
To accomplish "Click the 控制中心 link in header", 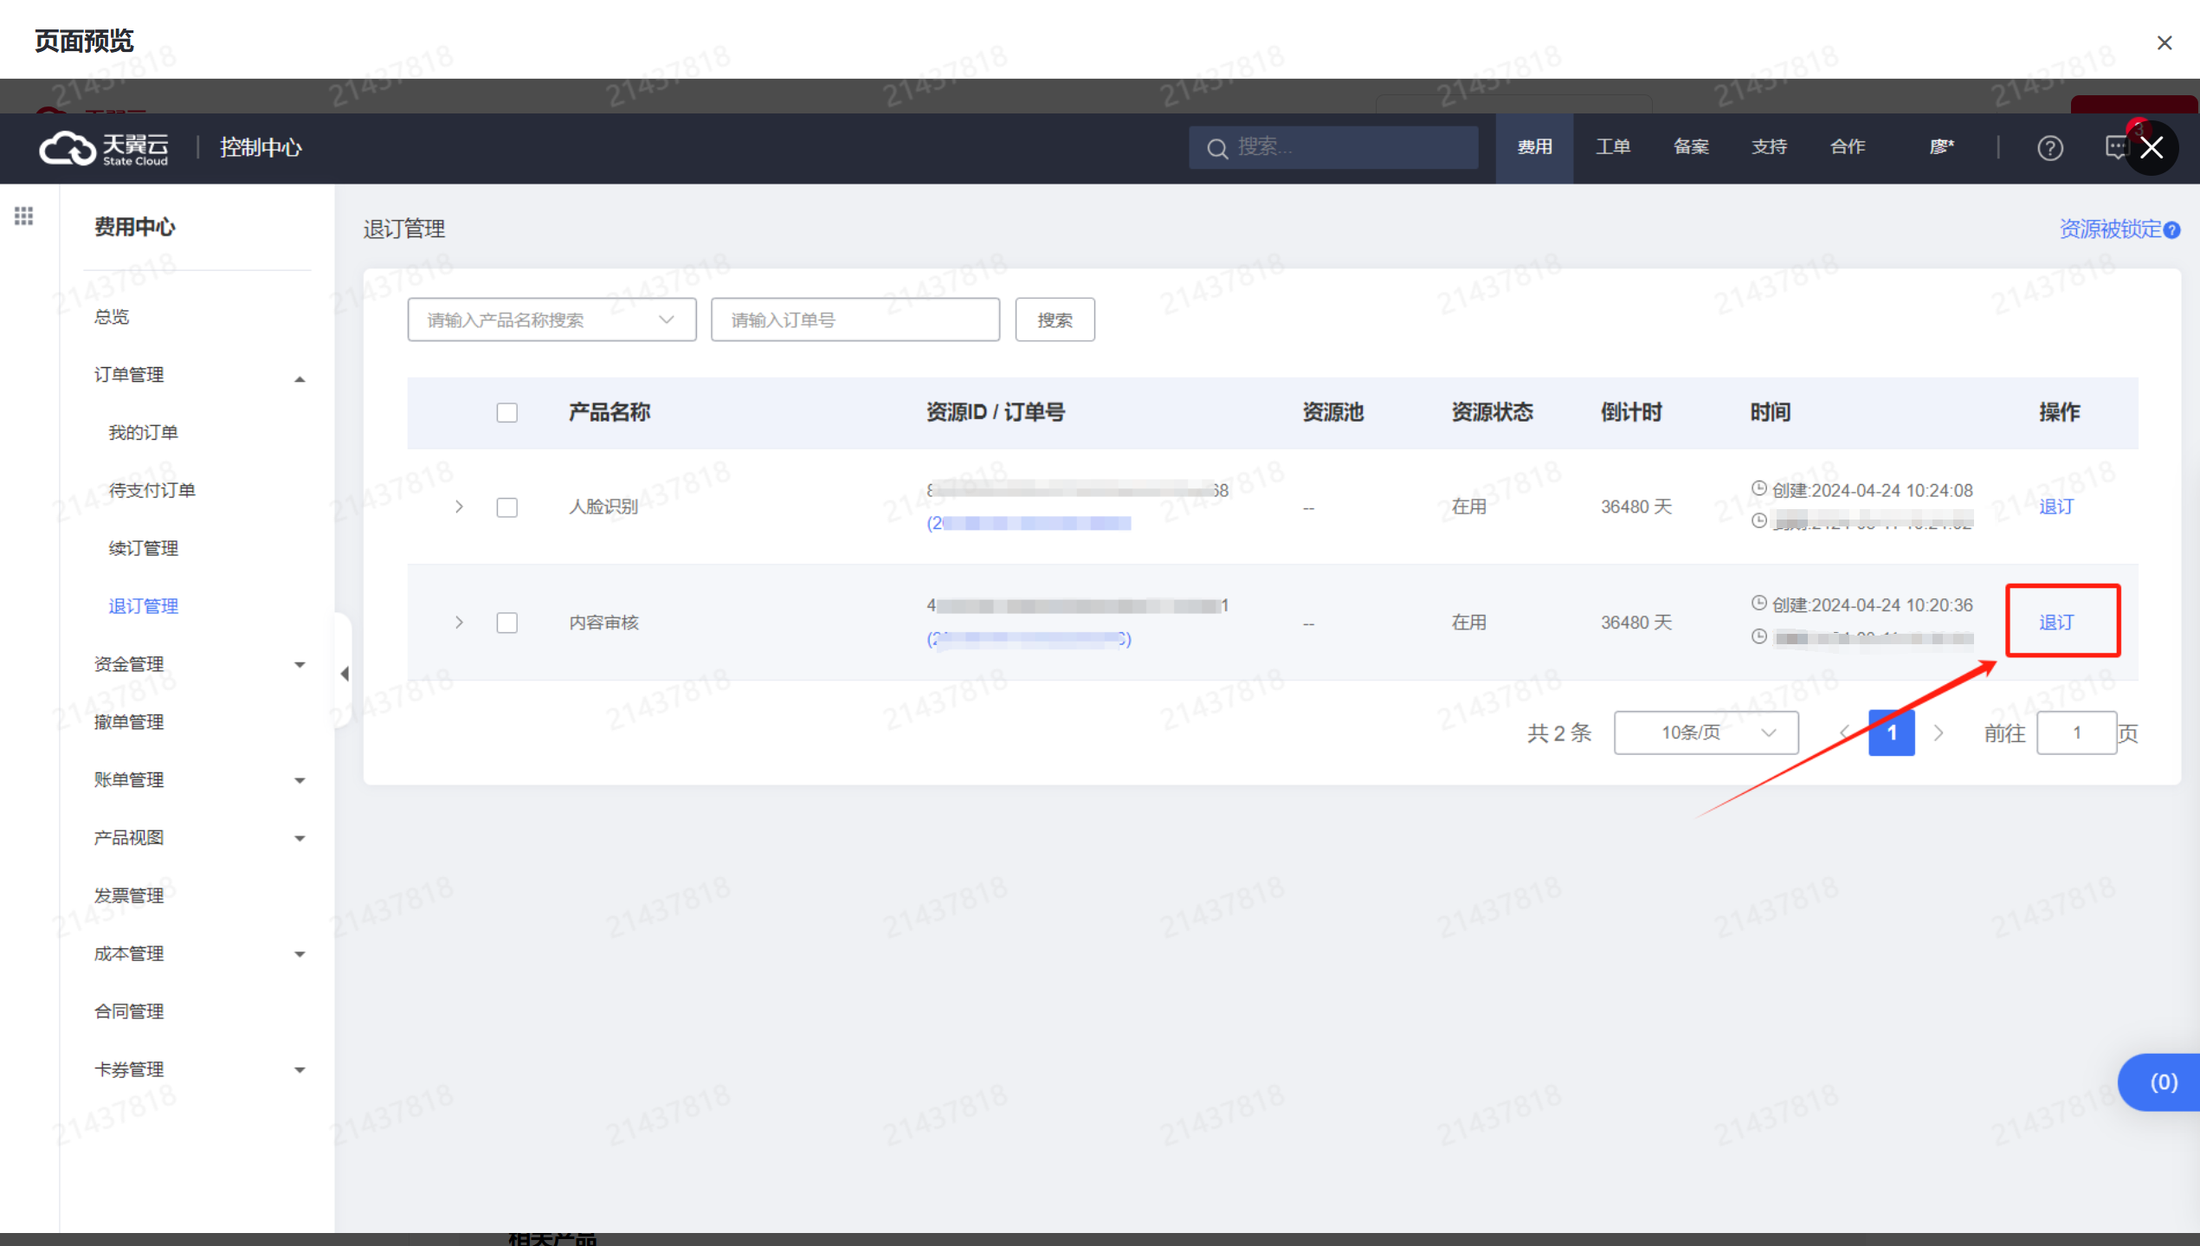I will [261, 148].
